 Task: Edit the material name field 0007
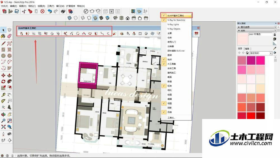tap(260, 34)
